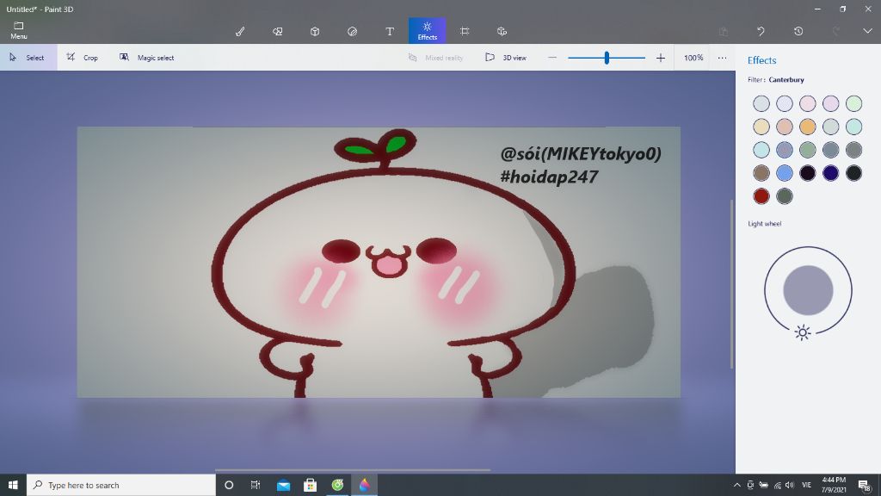The height and width of the screenshot is (496, 881).
Task: Open the 3D library
Action: tap(502, 32)
